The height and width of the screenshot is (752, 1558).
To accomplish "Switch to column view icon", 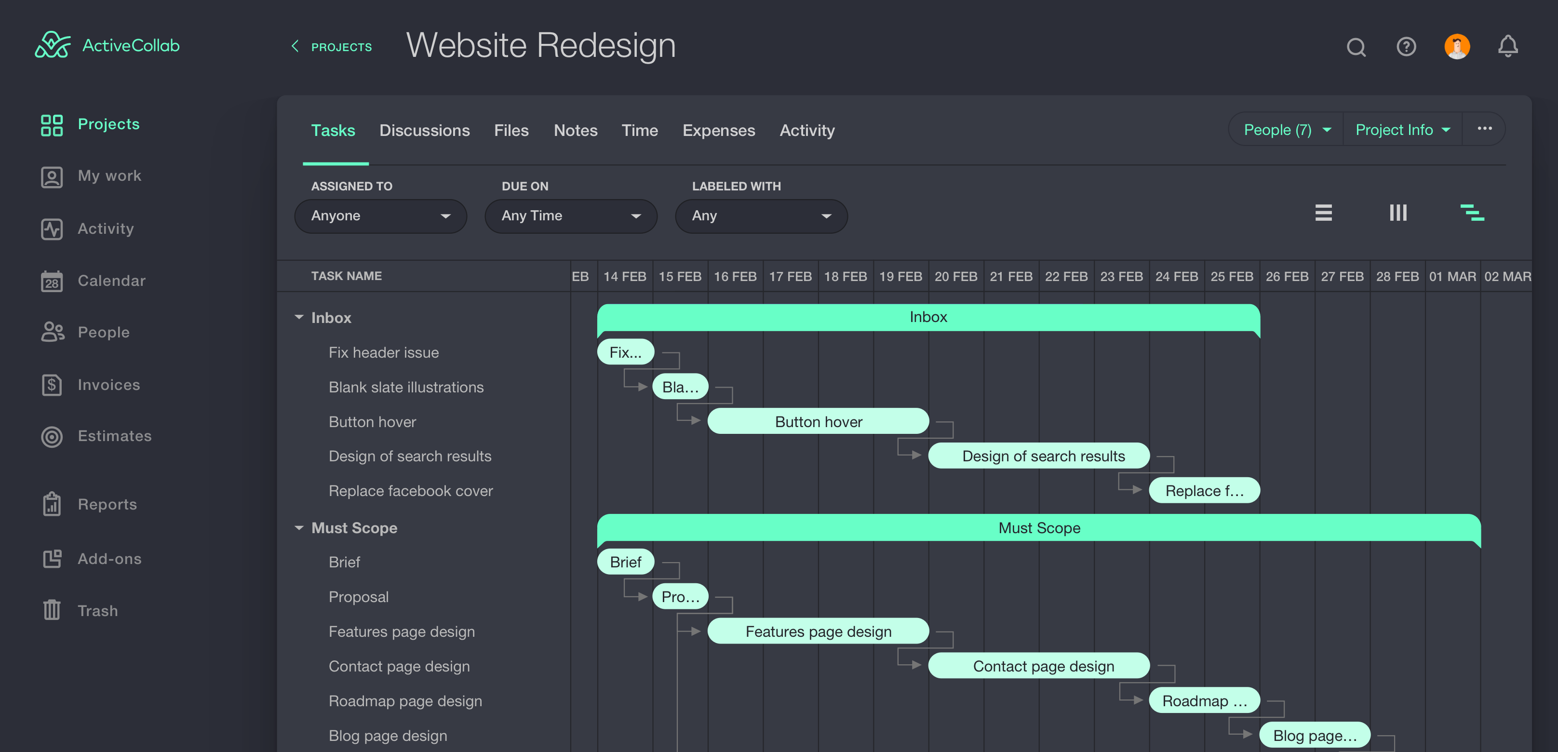I will (x=1398, y=213).
